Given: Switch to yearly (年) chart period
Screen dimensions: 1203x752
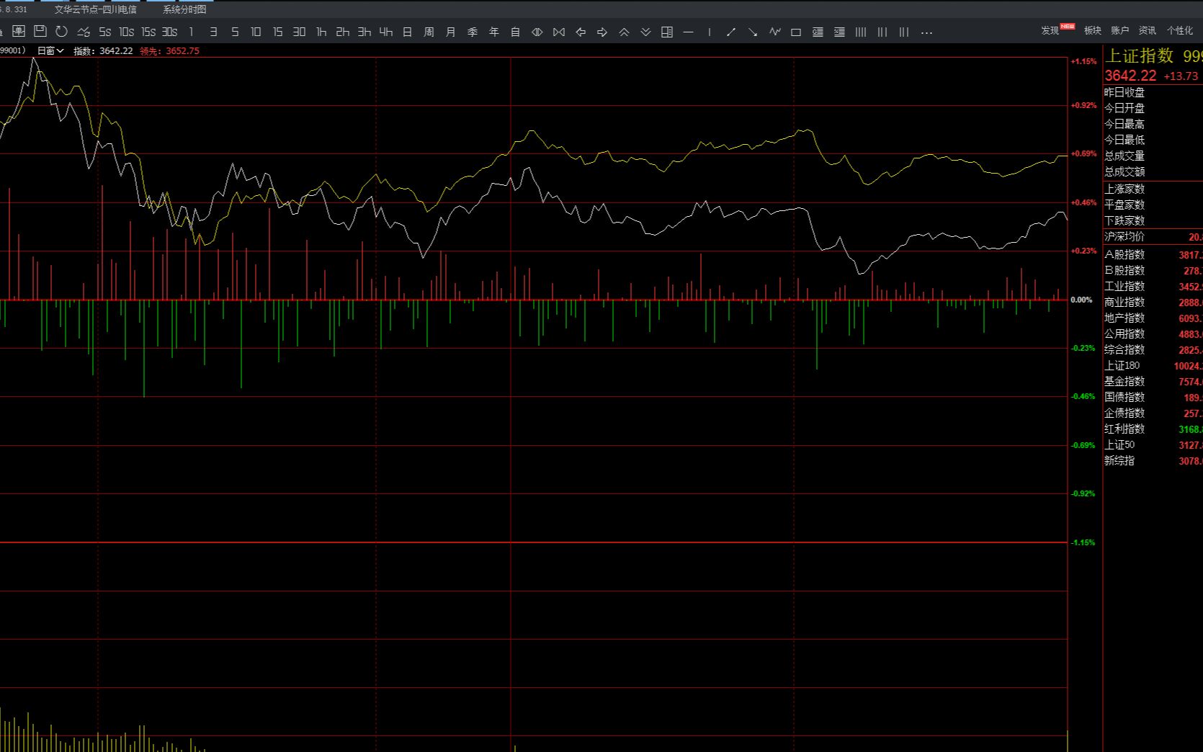Looking at the screenshot, I should click(494, 32).
